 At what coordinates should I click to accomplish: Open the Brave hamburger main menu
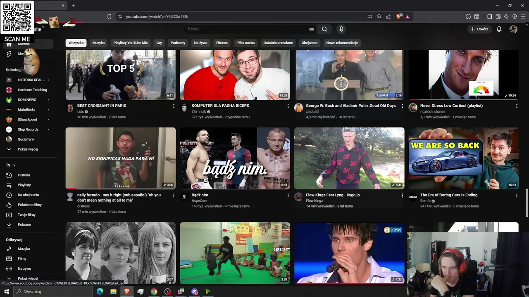pyautogui.click(x=523, y=16)
